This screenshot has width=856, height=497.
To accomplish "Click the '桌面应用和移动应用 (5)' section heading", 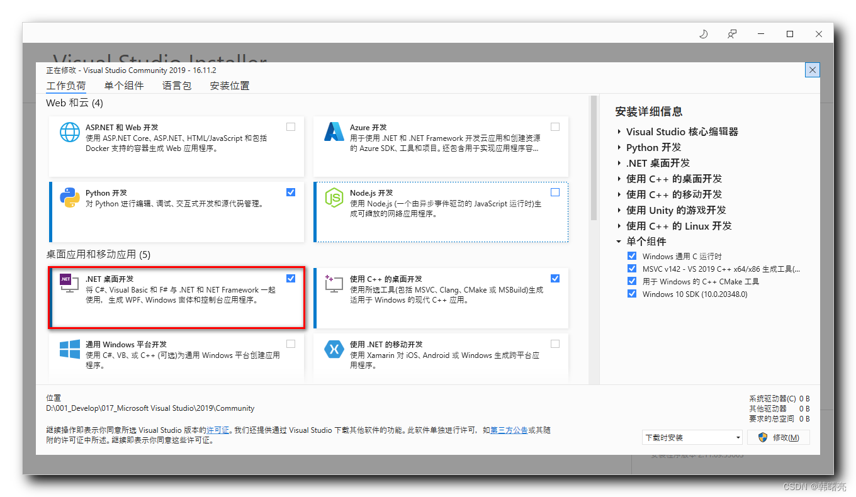I will click(x=98, y=254).
